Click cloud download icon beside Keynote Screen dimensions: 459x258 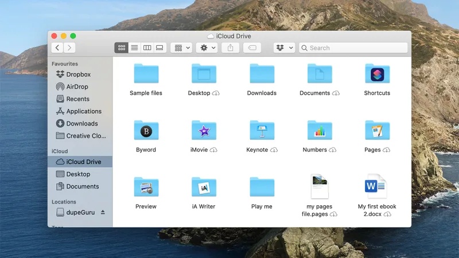[274, 150]
